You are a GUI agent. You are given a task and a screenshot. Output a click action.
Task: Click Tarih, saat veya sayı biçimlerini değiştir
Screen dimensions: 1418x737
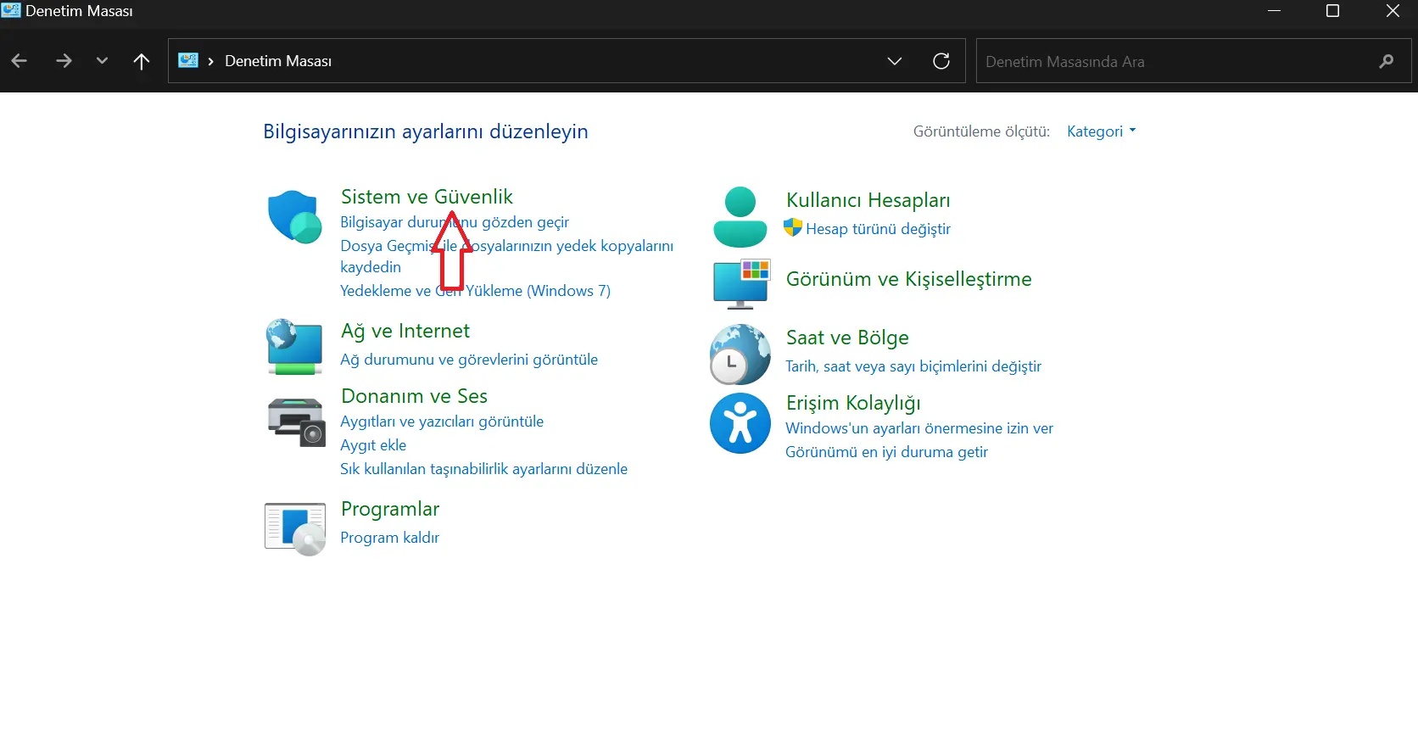(913, 366)
